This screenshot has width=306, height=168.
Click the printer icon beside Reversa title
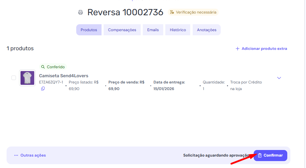point(81,12)
